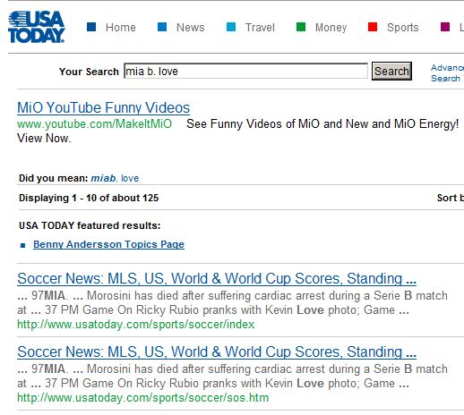Click the 'USA TODAY featured results:' heading
Screen dimensions: 464x415
(90, 225)
